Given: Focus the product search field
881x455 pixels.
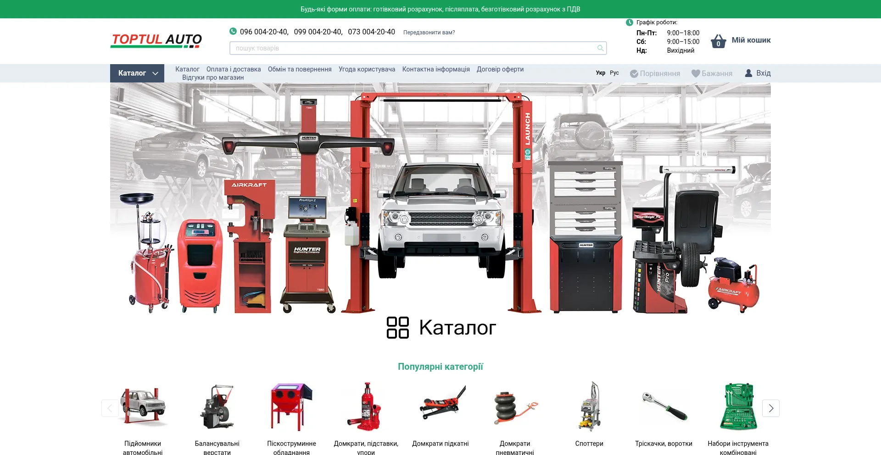Looking at the screenshot, I should [x=418, y=48].
